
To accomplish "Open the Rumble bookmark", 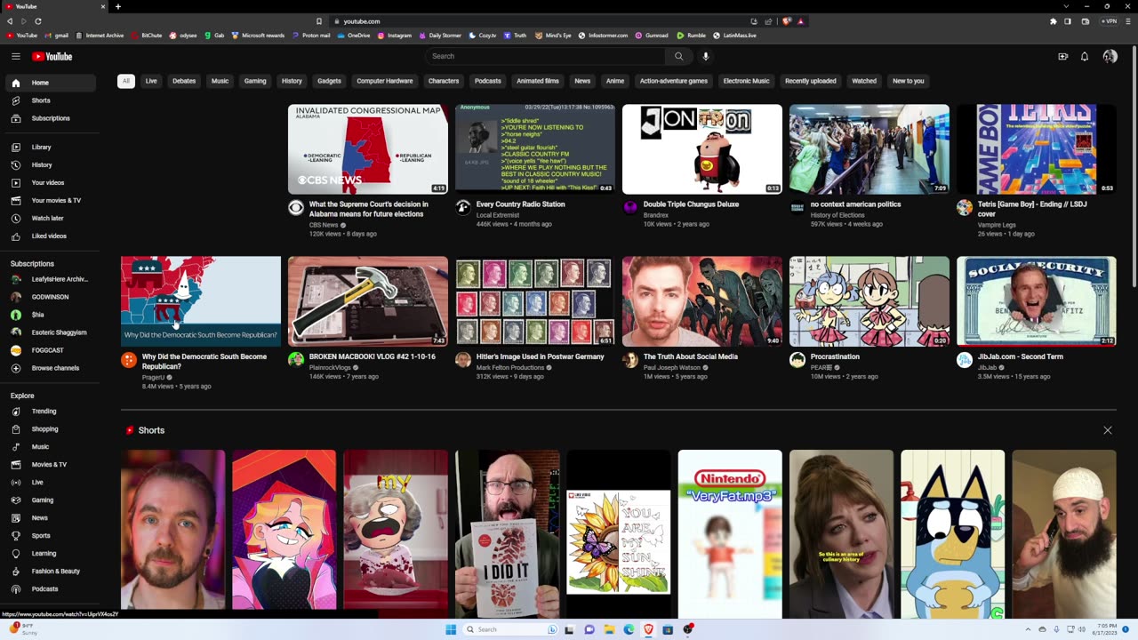I will click(x=692, y=36).
